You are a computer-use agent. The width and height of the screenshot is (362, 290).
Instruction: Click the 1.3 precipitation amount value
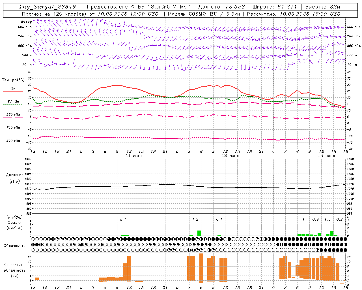[195, 219]
